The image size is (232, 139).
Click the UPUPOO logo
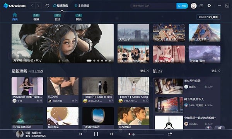point(14,6)
